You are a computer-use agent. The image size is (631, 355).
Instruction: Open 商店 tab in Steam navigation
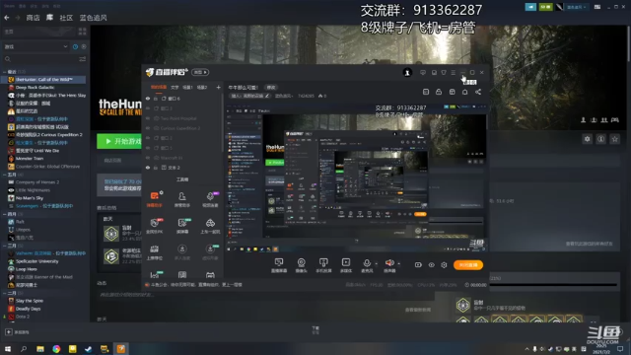(33, 18)
